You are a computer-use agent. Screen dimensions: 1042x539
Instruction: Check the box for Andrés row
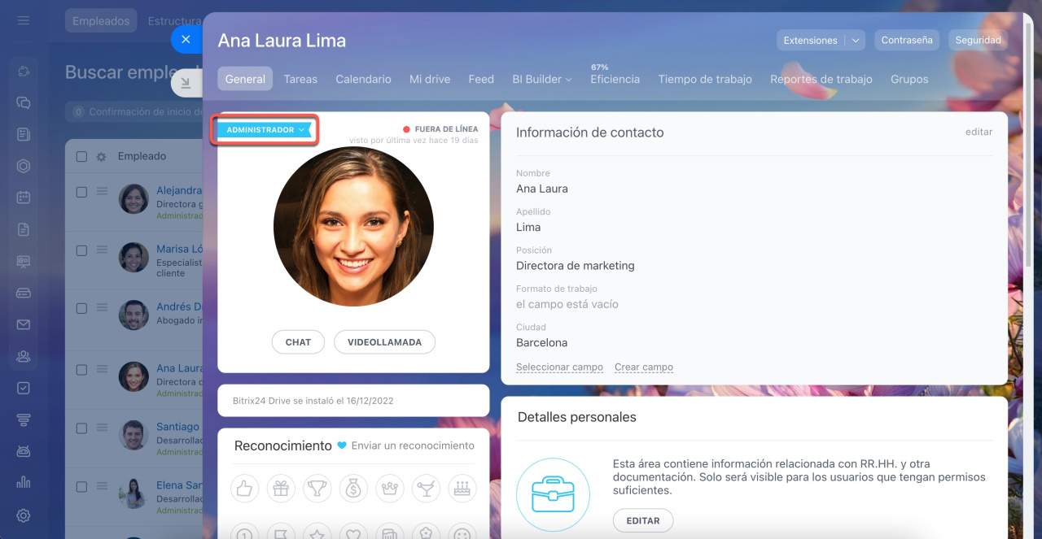click(81, 309)
